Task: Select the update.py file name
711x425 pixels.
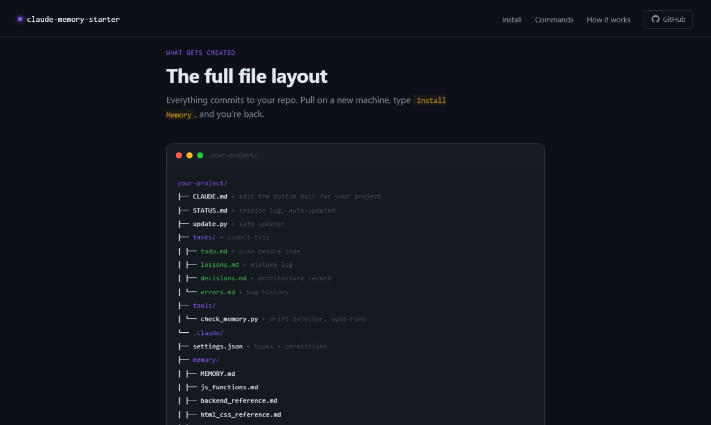Action: coord(210,224)
